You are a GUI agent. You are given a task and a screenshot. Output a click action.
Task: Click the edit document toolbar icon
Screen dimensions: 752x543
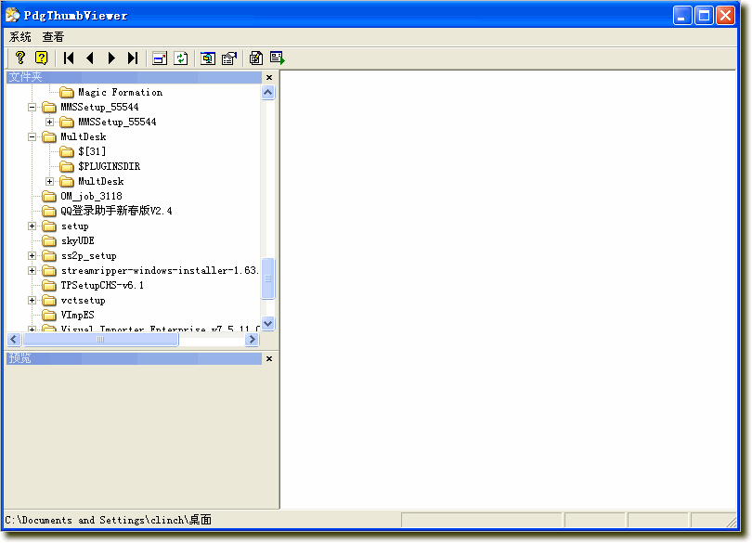(x=256, y=57)
